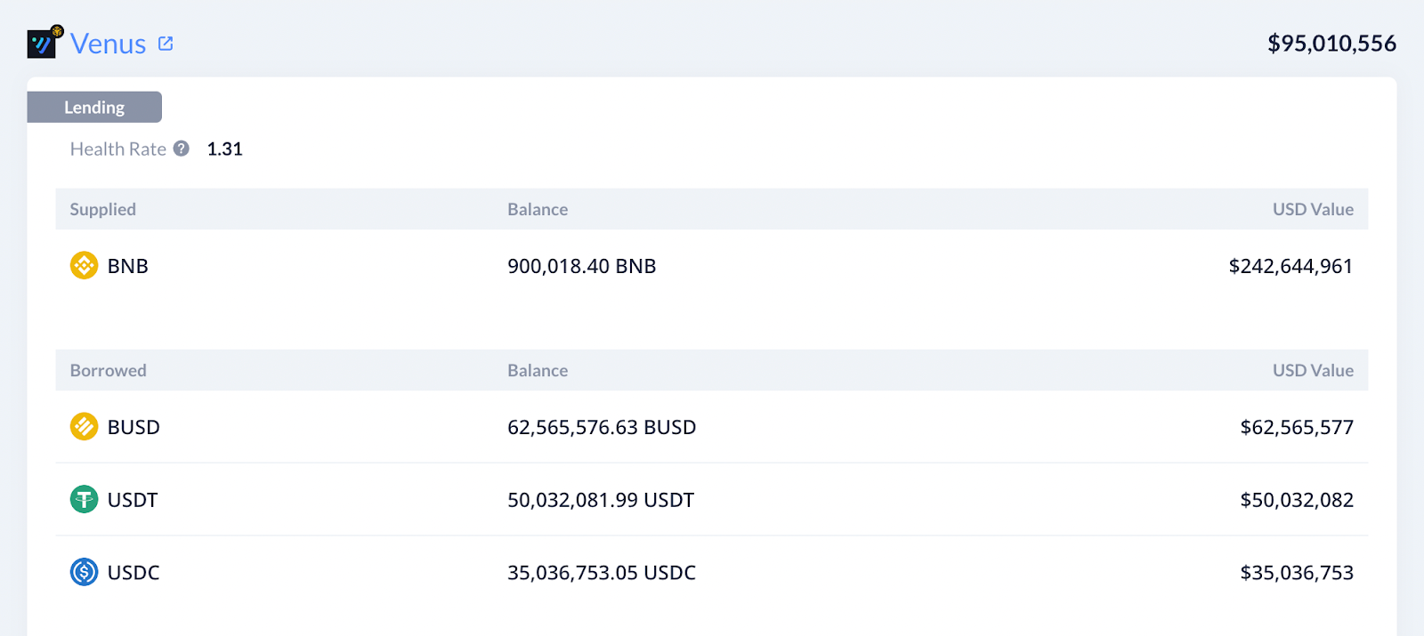Screen dimensions: 1424x636
Task: Click the Supplied column header
Action: (x=103, y=209)
